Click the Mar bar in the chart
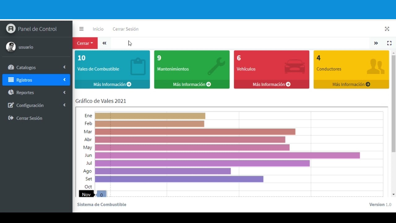The height and width of the screenshot is (223, 396). click(195, 132)
